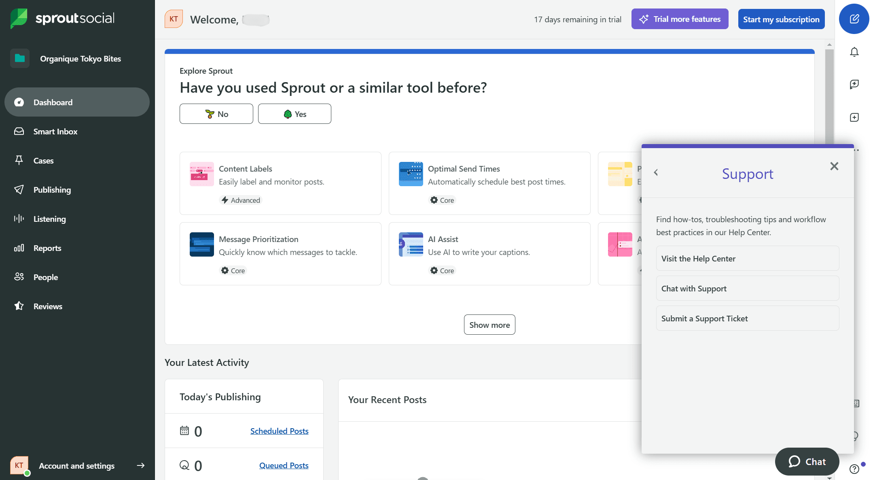
Task: Answer No to used Sprout before
Action: [x=216, y=114]
